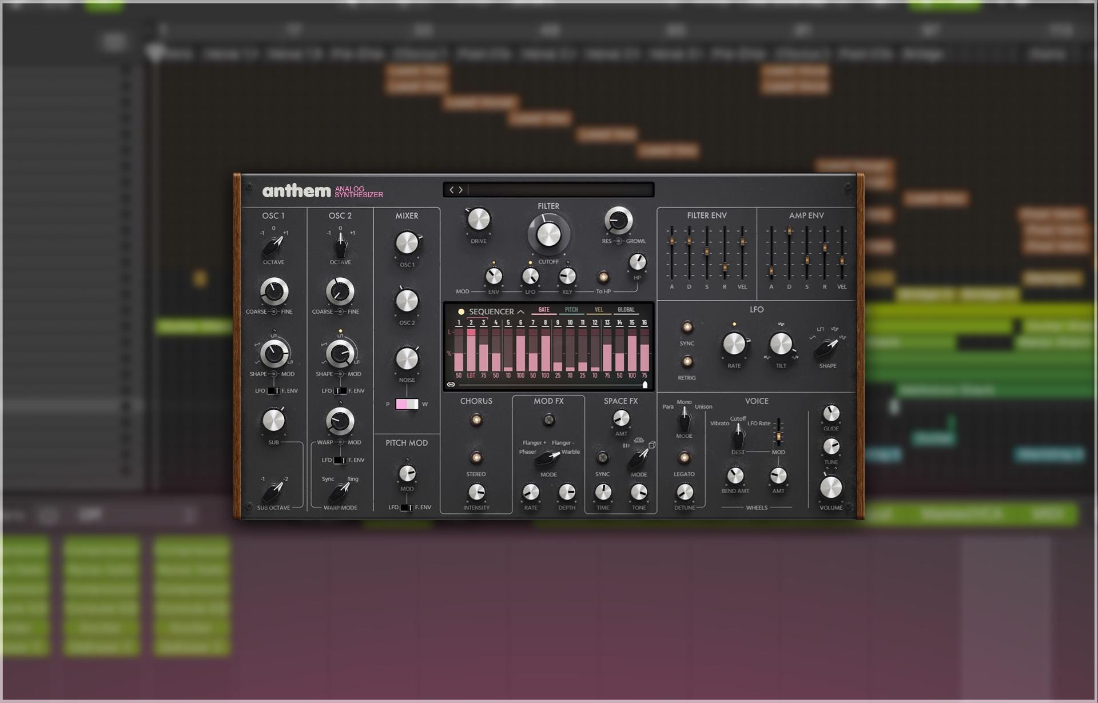Click the OSC 2 SHAPE knob
This screenshot has height=703, width=1098.
340,353
